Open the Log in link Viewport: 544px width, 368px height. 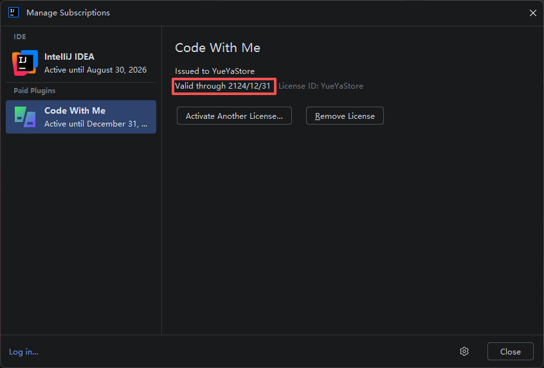[x=24, y=352]
